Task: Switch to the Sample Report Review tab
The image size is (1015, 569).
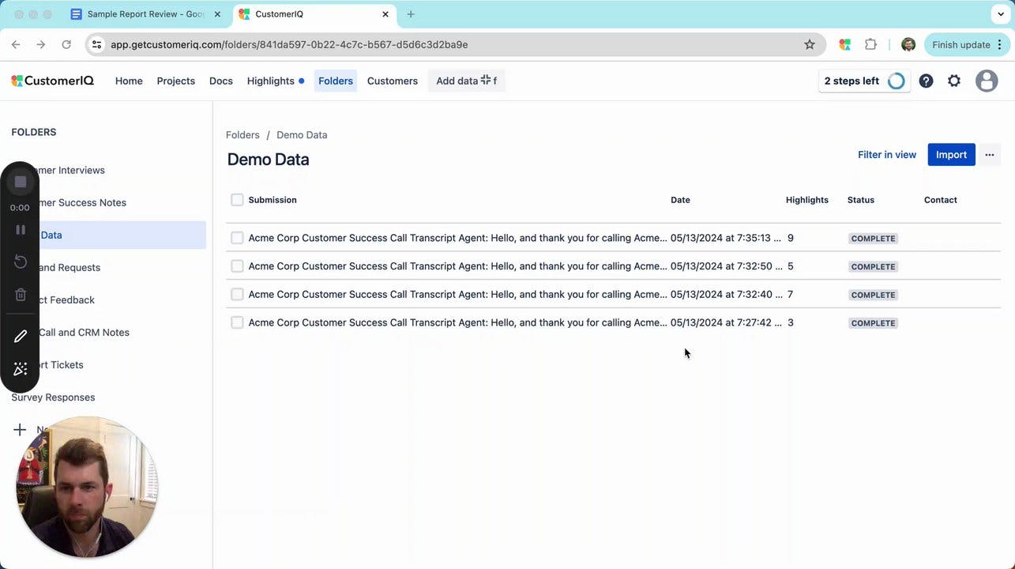Action: [145, 14]
